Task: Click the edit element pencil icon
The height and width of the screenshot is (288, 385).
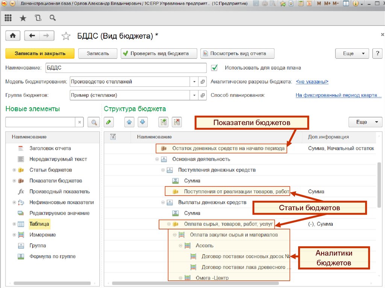Action: (x=109, y=122)
